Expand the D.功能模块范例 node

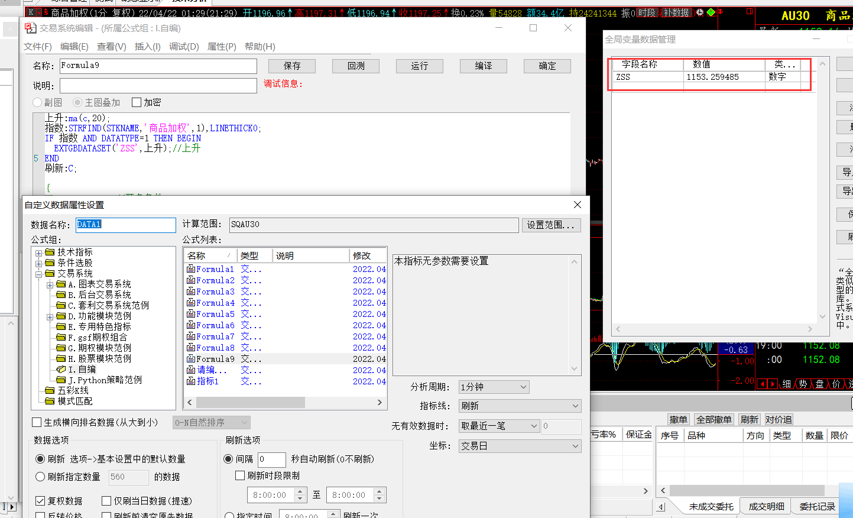pyautogui.click(x=50, y=317)
